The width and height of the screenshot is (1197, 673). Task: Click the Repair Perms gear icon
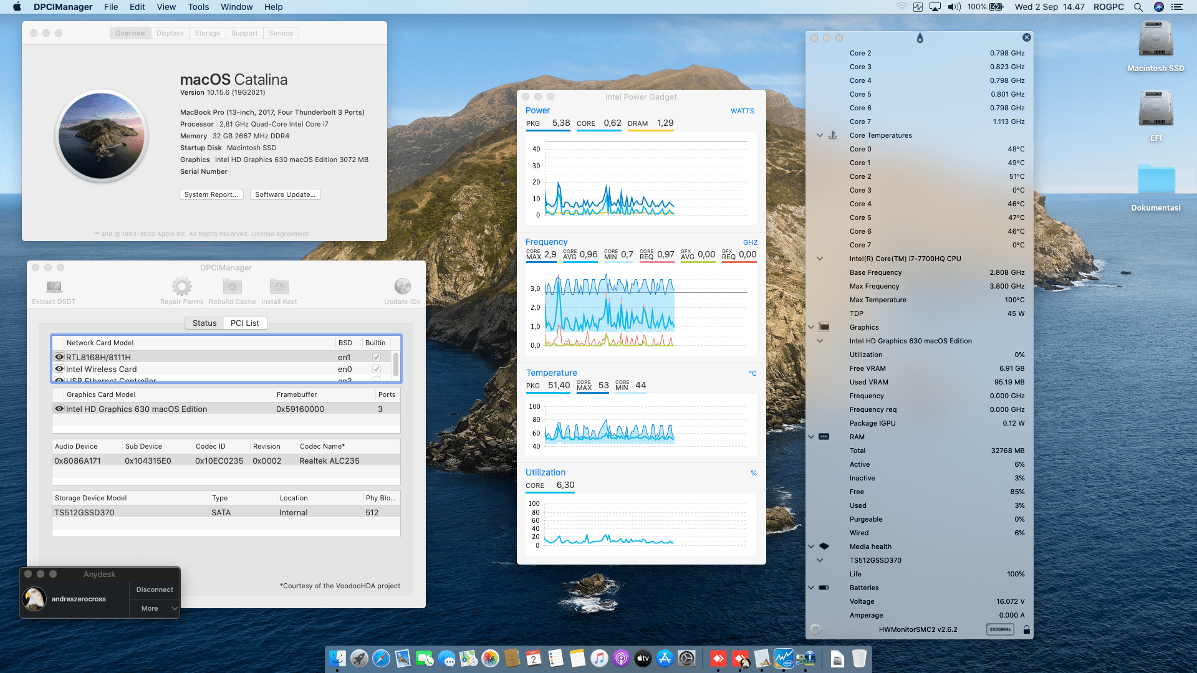coord(182,287)
